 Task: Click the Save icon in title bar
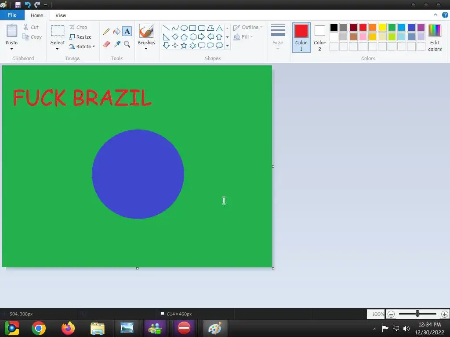click(18, 4)
